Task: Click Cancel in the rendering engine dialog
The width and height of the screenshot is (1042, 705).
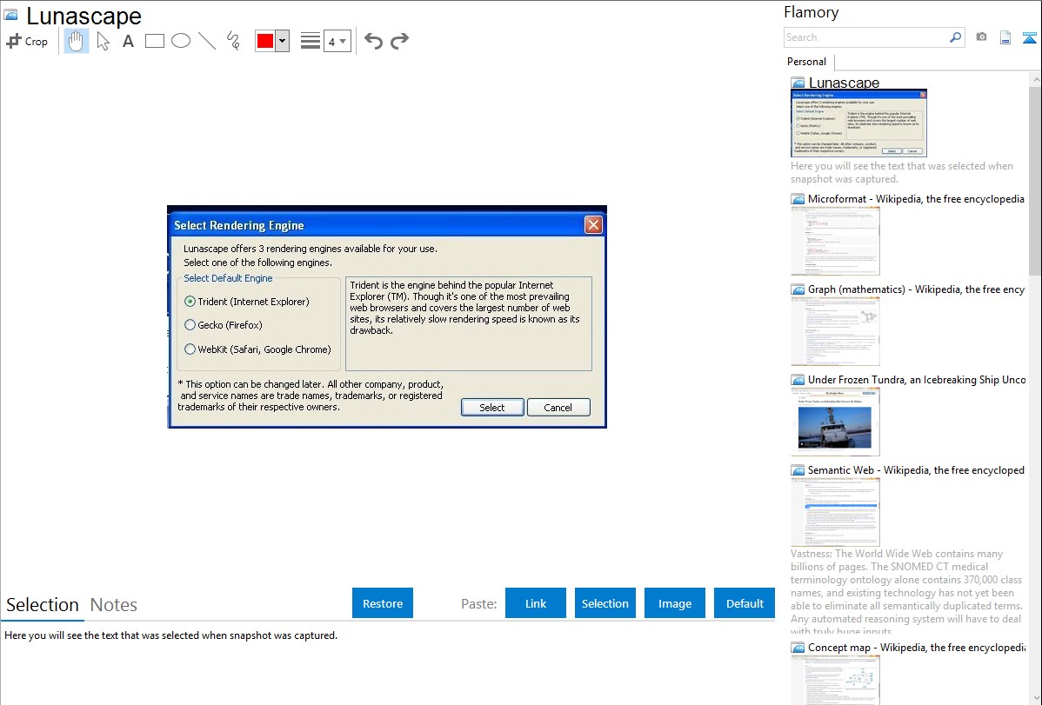Action: click(x=558, y=408)
